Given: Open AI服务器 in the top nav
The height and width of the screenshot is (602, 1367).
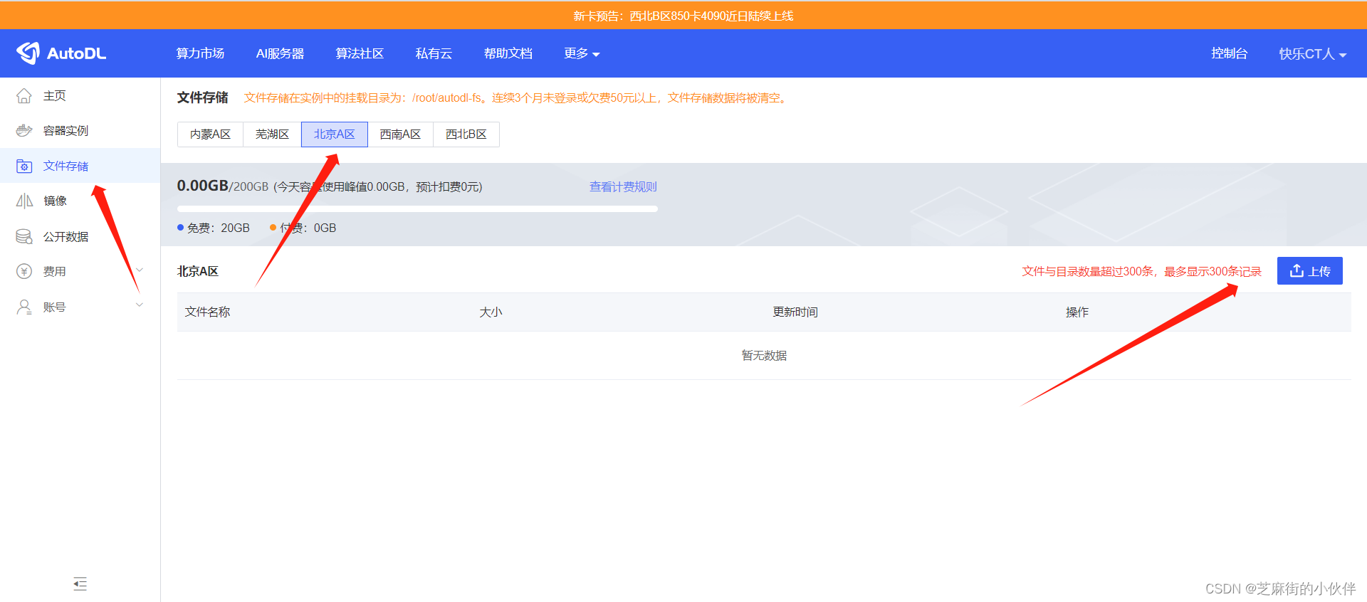Looking at the screenshot, I should pos(280,53).
